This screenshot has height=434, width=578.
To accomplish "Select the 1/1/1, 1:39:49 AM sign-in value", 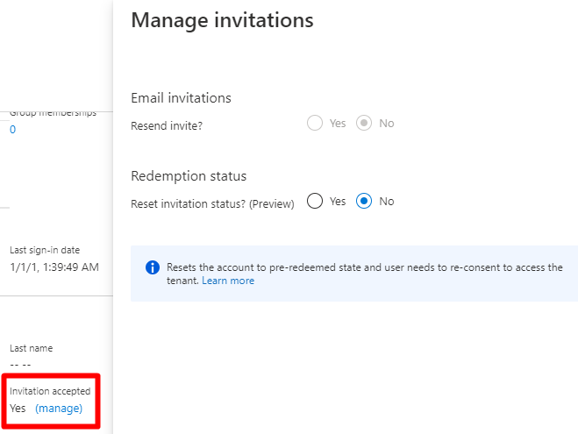I will point(54,267).
